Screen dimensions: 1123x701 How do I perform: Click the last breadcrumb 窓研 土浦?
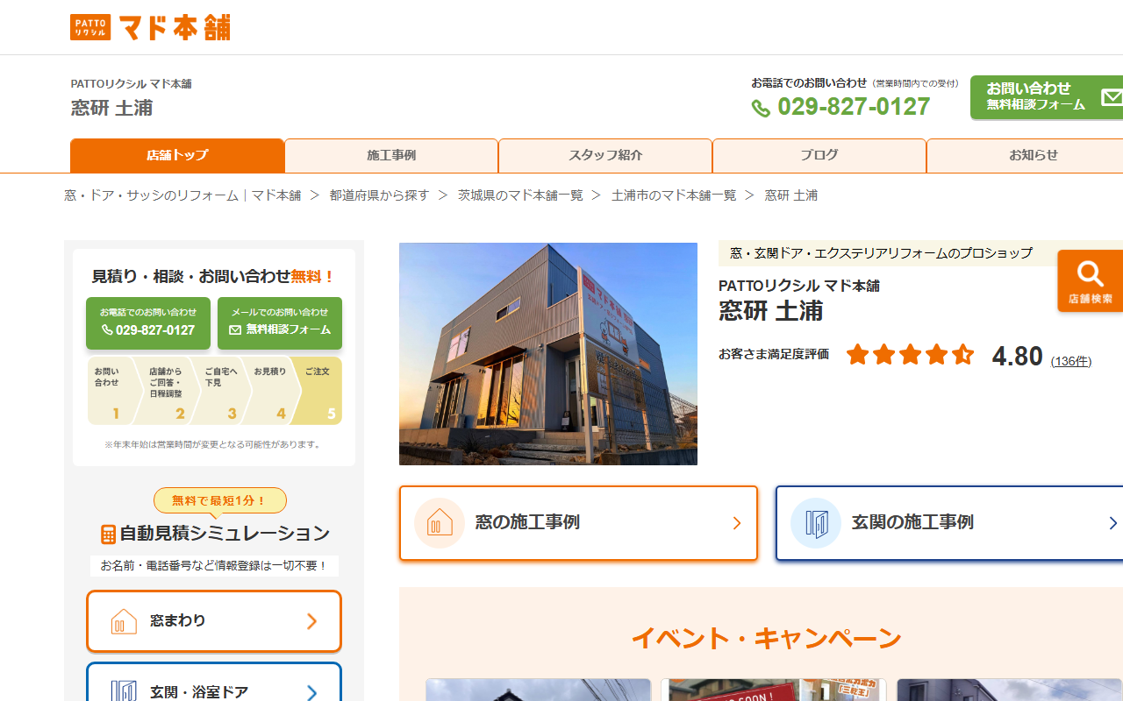coord(791,195)
